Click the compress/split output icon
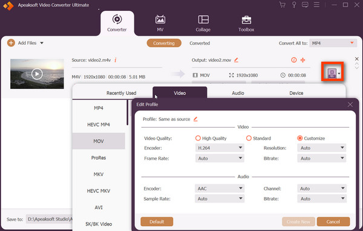Image resolution: width=363 pixels, height=231 pixels. click(x=302, y=60)
